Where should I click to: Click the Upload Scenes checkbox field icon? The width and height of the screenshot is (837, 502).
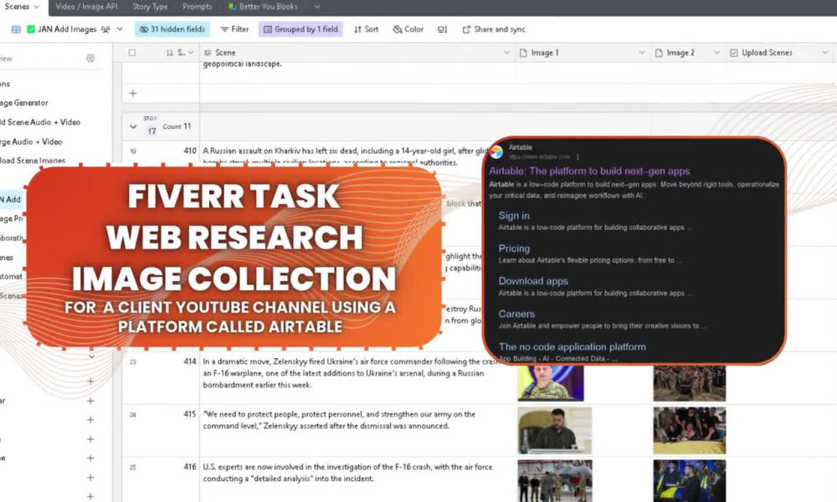733,53
